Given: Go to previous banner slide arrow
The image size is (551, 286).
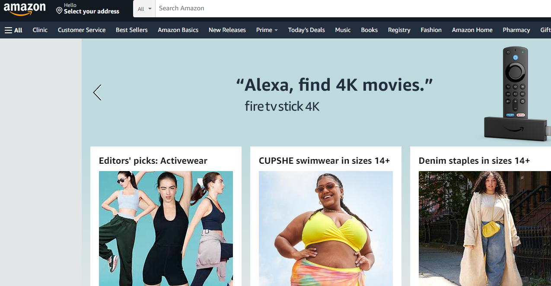Looking at the screenshot, I should coord(97,92).
